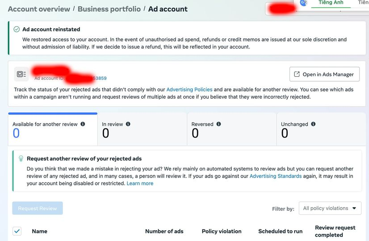Click the info icon next to In review
The width and height of the screenshot is (369, 241).
coord(128,124)
